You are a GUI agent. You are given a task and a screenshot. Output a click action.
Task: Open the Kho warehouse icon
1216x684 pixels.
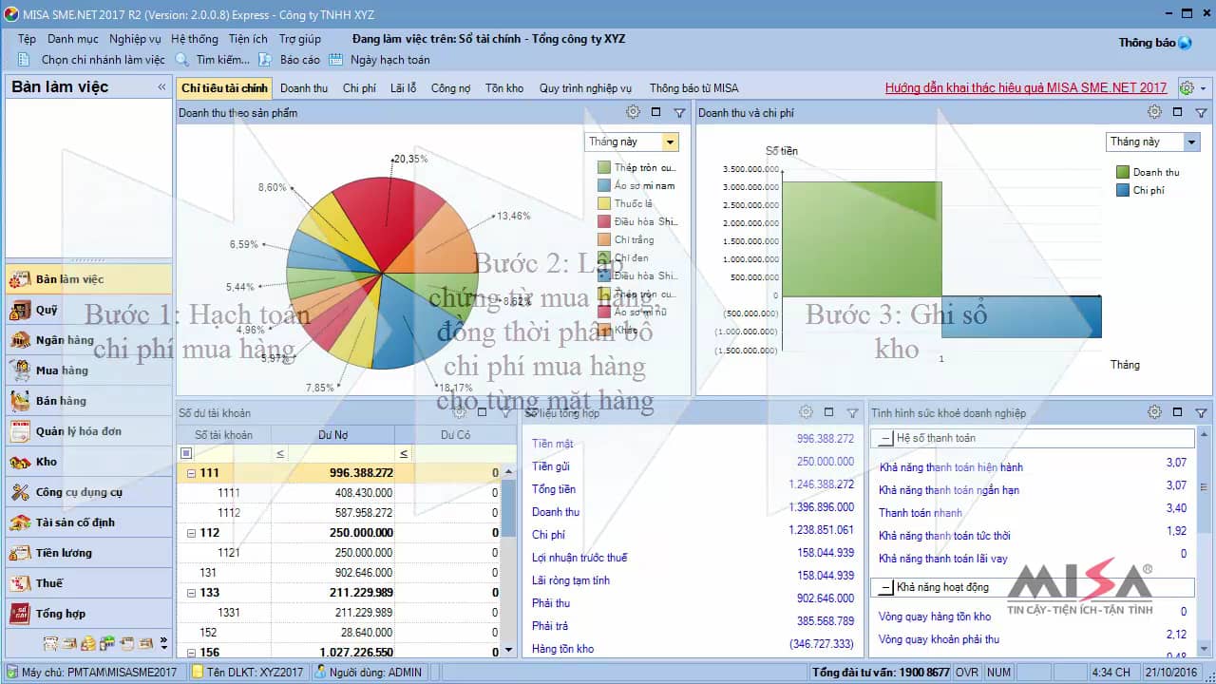pos(20,462)
